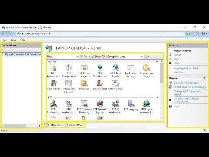This screenshot has height=157, width=209.
Task: Collapse the ASP.NET group
Action: pos(157,61)
